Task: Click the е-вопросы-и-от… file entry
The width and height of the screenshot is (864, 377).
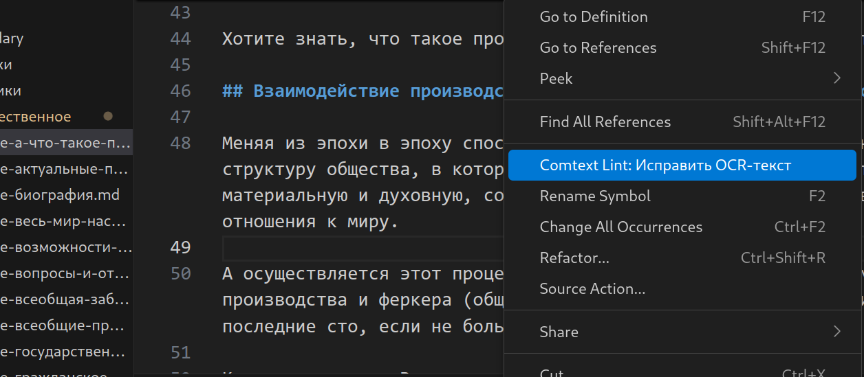Action: point(65,275)
